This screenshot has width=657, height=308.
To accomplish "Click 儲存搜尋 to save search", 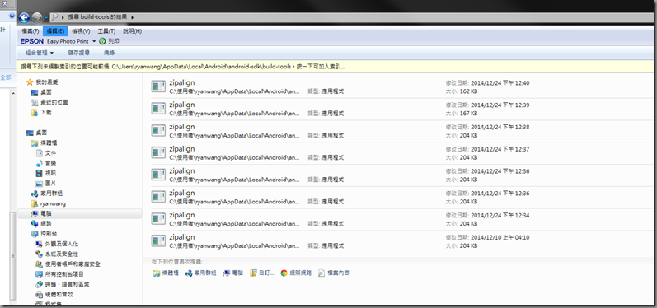I will [x=79, y=53].
